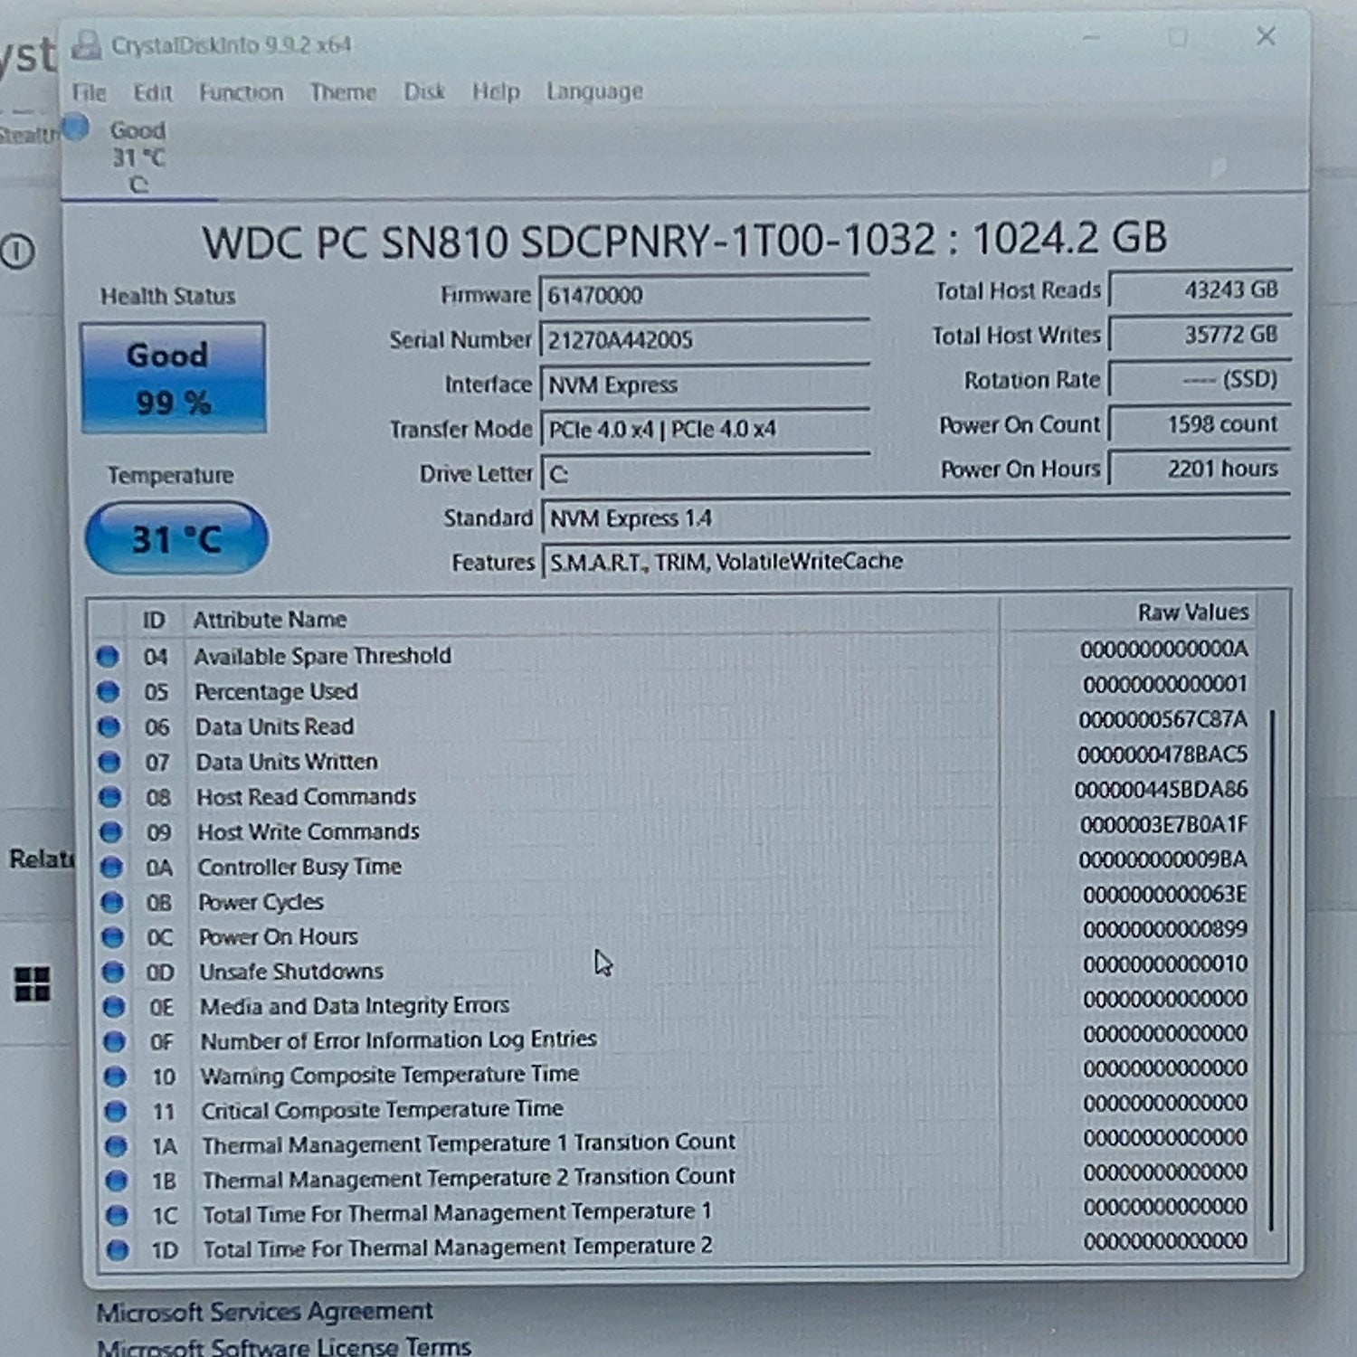Screen dimensions: 1357x1357
Task: Click the Good 99 % health status button
Action: click(x=173, y=378)
